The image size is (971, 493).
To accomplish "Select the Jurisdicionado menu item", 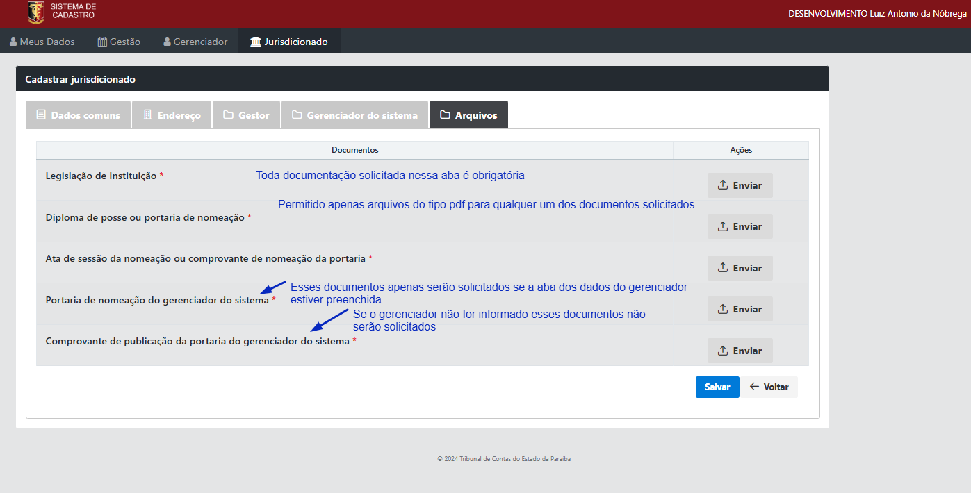I will tap(289, 42).
